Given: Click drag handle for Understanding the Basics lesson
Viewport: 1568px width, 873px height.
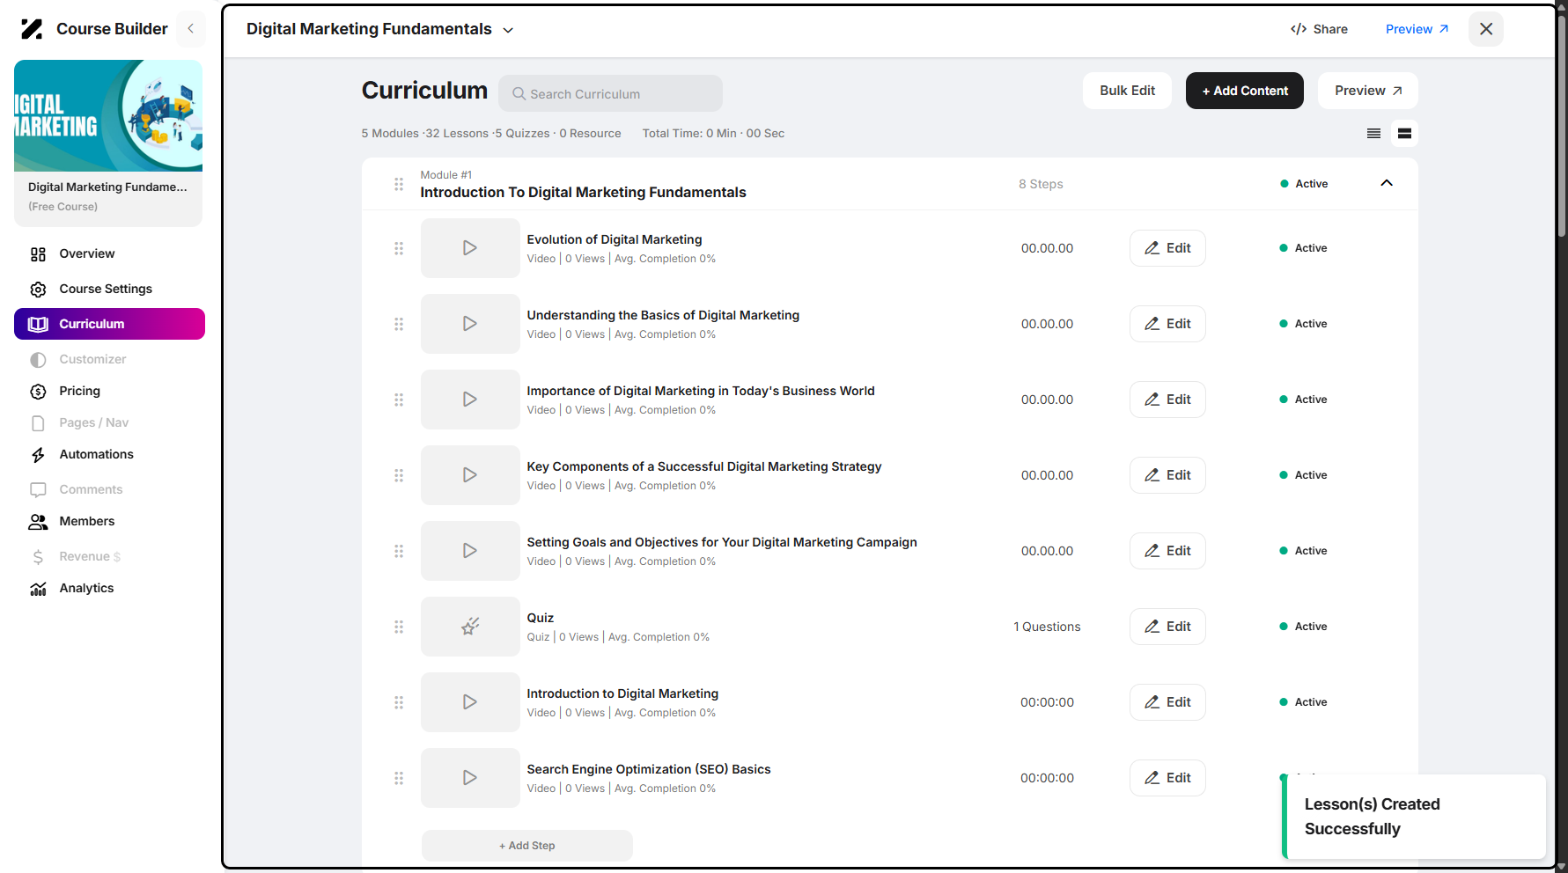Looking at the screenshot, I should (x=399, y=324).
